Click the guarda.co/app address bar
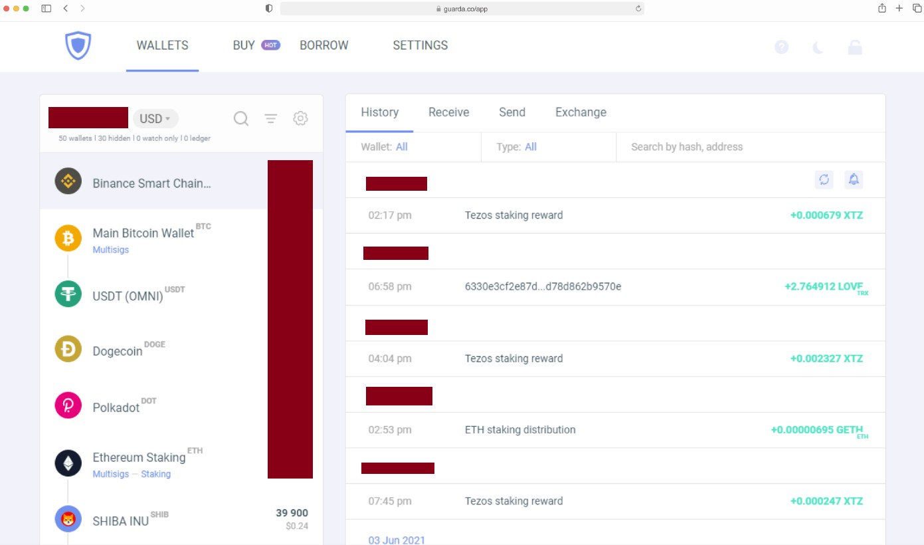 pos(462,9)
